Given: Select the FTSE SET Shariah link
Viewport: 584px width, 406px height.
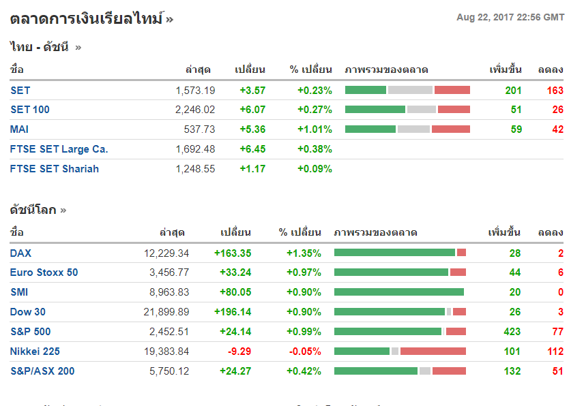Looking at the screenshot, I should click(55, 169).
